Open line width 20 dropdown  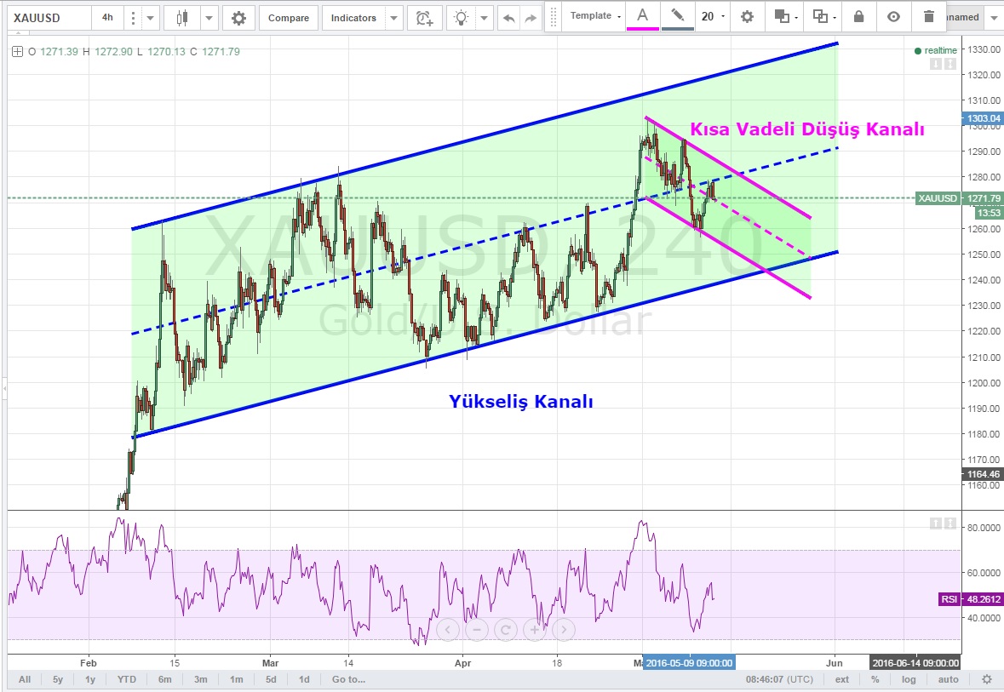click(713, 16)
